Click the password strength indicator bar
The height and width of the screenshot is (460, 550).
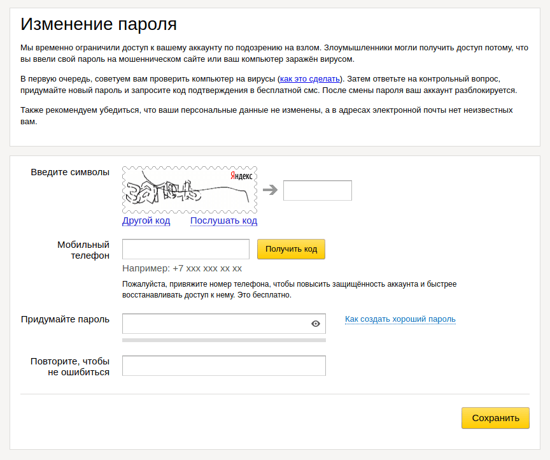pos(223,340)
